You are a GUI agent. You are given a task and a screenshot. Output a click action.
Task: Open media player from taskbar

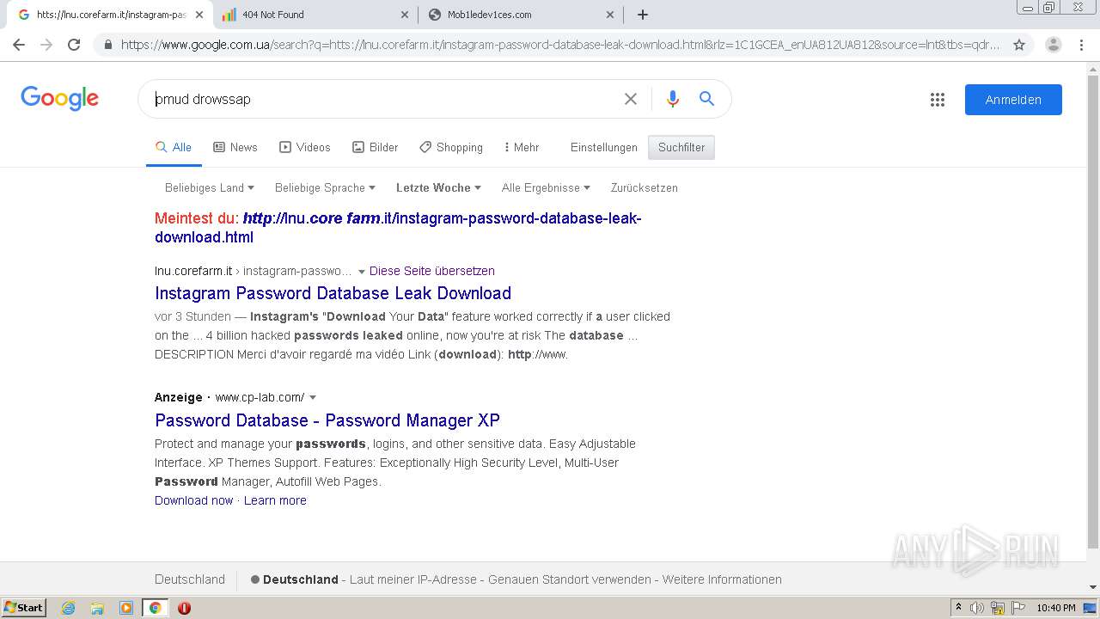pos(126,608)
